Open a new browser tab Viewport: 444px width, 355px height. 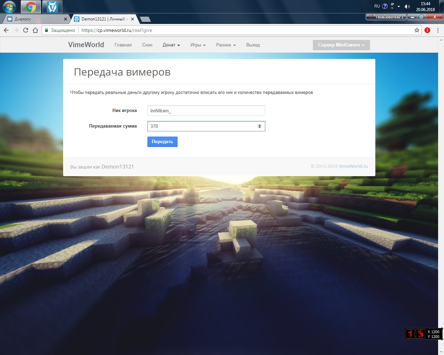[x=145, y=19]
